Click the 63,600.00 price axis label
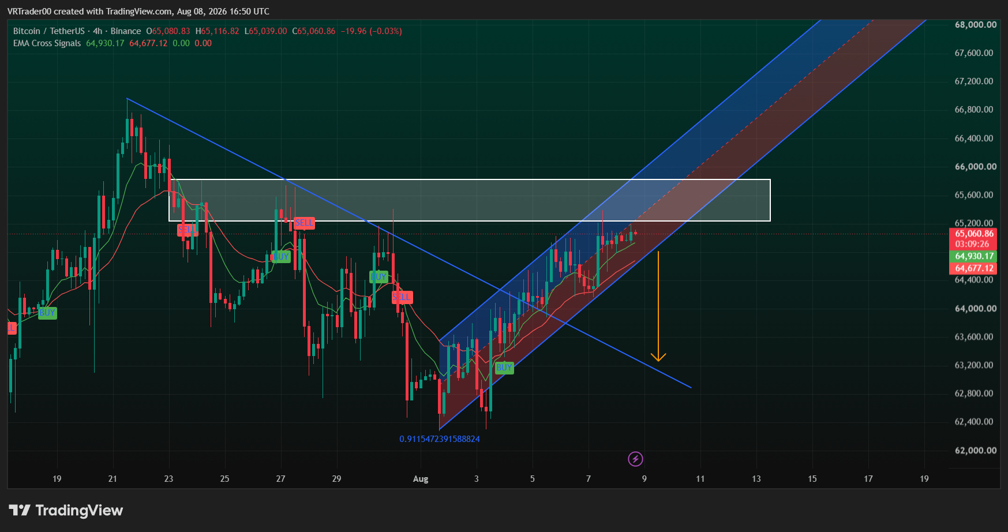1008x532 pixels. (x=974, y=337)
